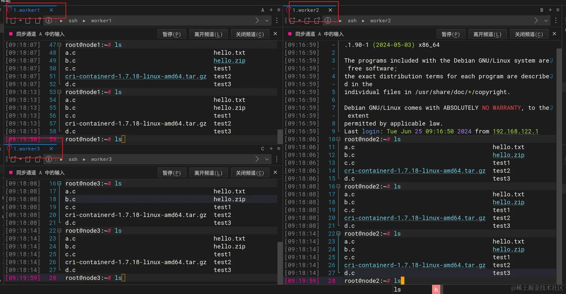This screenshot has height=294, width=566.
Task: Open the 192.168.122.1 link in worker2
Action: click(x=516, y=131)
